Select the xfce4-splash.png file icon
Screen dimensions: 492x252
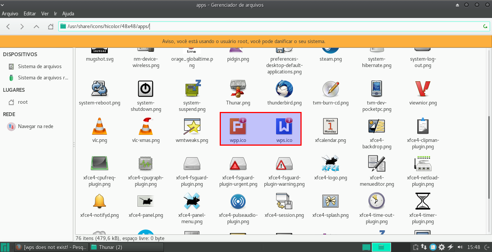tap(331, 201)
